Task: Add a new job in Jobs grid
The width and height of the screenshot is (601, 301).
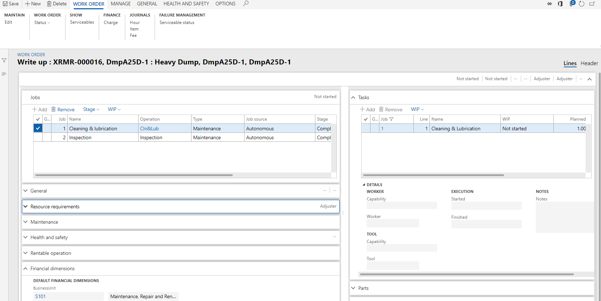Action: coord(40,110)
